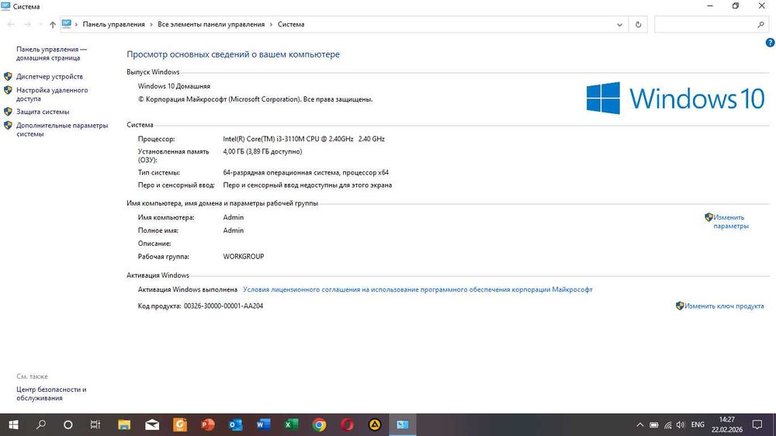Go up one level with up arrow
Image resolution: width=776 pixels, height=436 pixels.
click(x=53, y=24)
